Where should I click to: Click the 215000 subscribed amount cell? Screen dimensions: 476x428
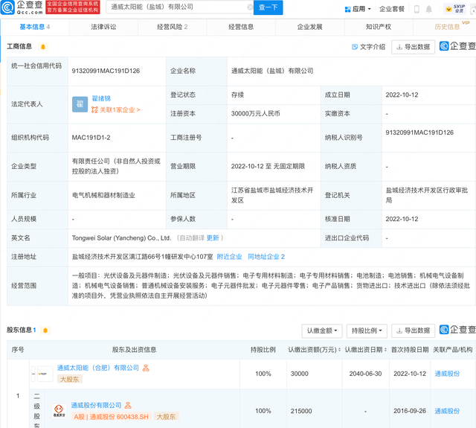[x=301, y=411]
